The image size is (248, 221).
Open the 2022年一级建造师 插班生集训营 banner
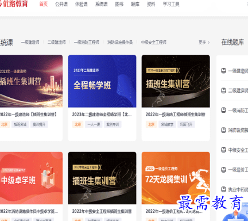[x=31, y=81]
